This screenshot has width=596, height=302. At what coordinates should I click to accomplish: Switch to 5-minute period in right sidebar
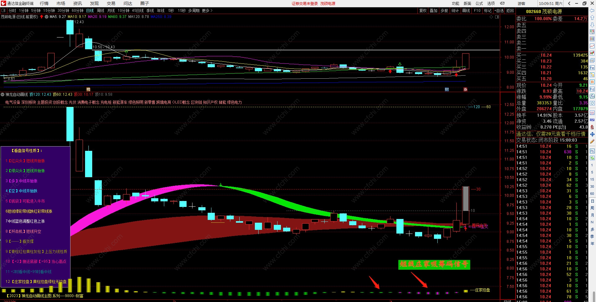pyautogui.click(x=592, y=172)
